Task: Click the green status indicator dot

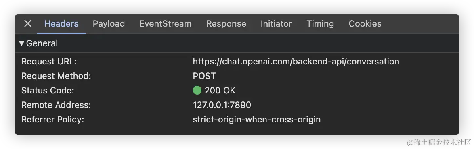Action: (x=197, y=91)
